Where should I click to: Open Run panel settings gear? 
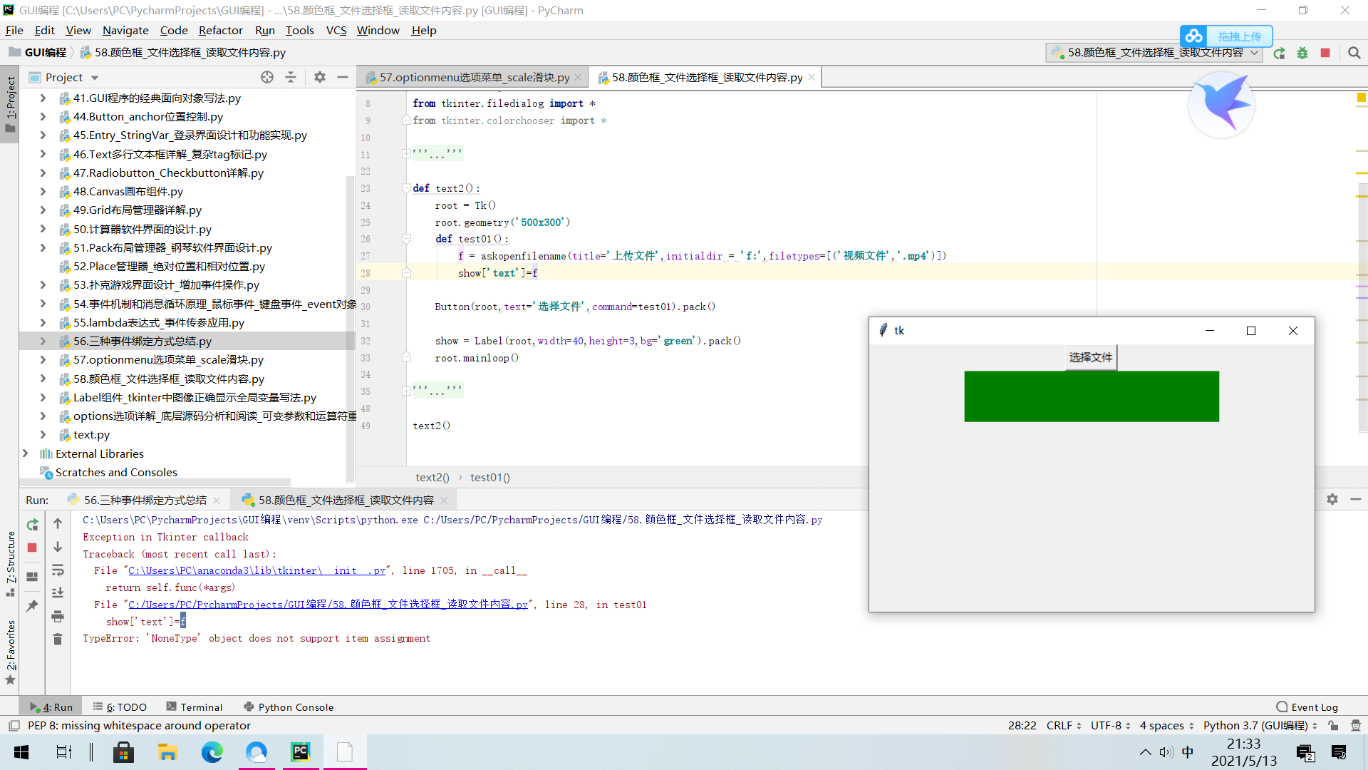[x=1332, y=499]
